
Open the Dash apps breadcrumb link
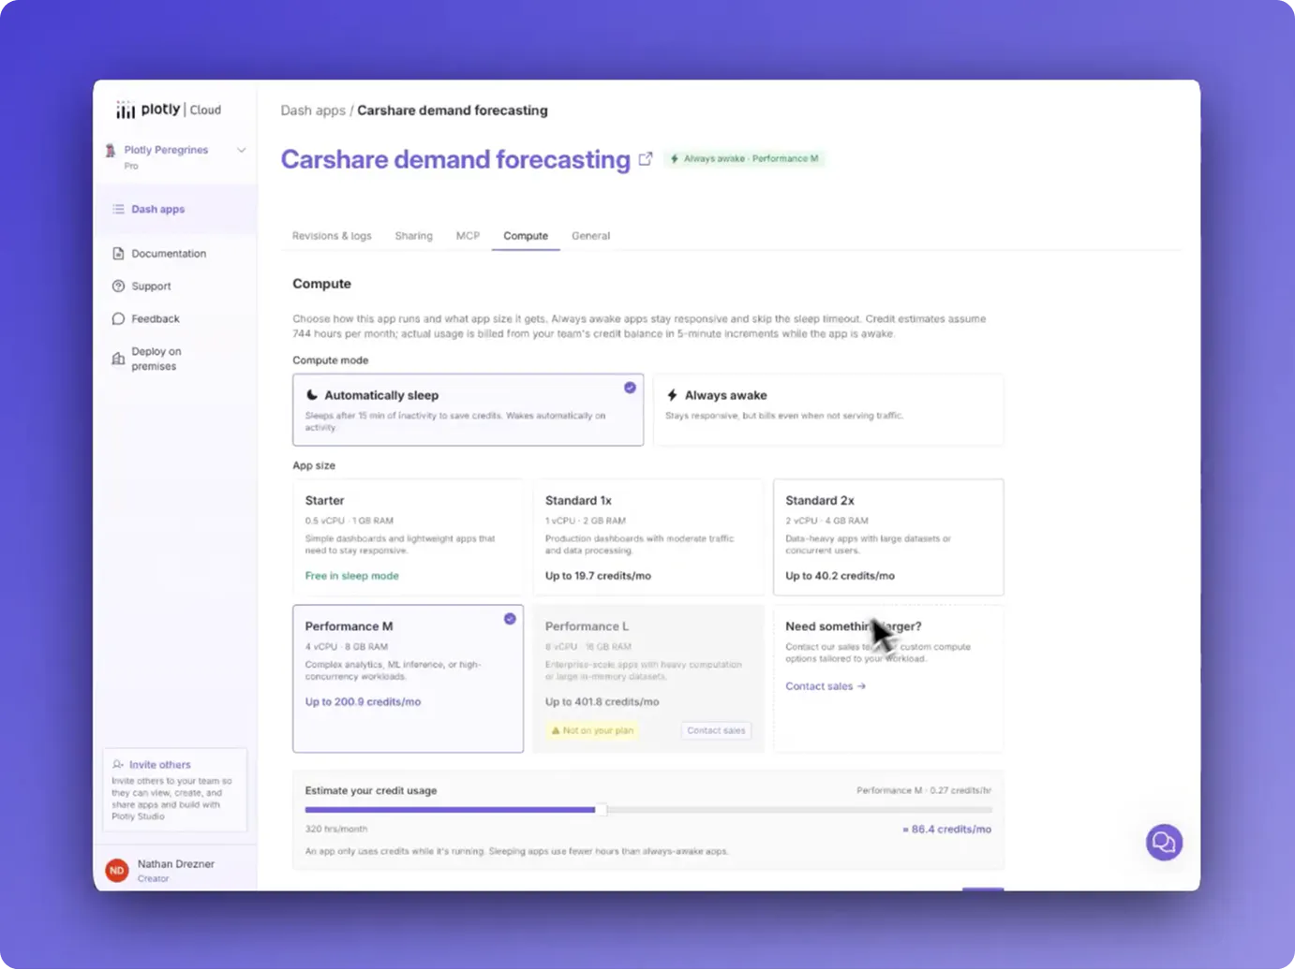[313, 110]
